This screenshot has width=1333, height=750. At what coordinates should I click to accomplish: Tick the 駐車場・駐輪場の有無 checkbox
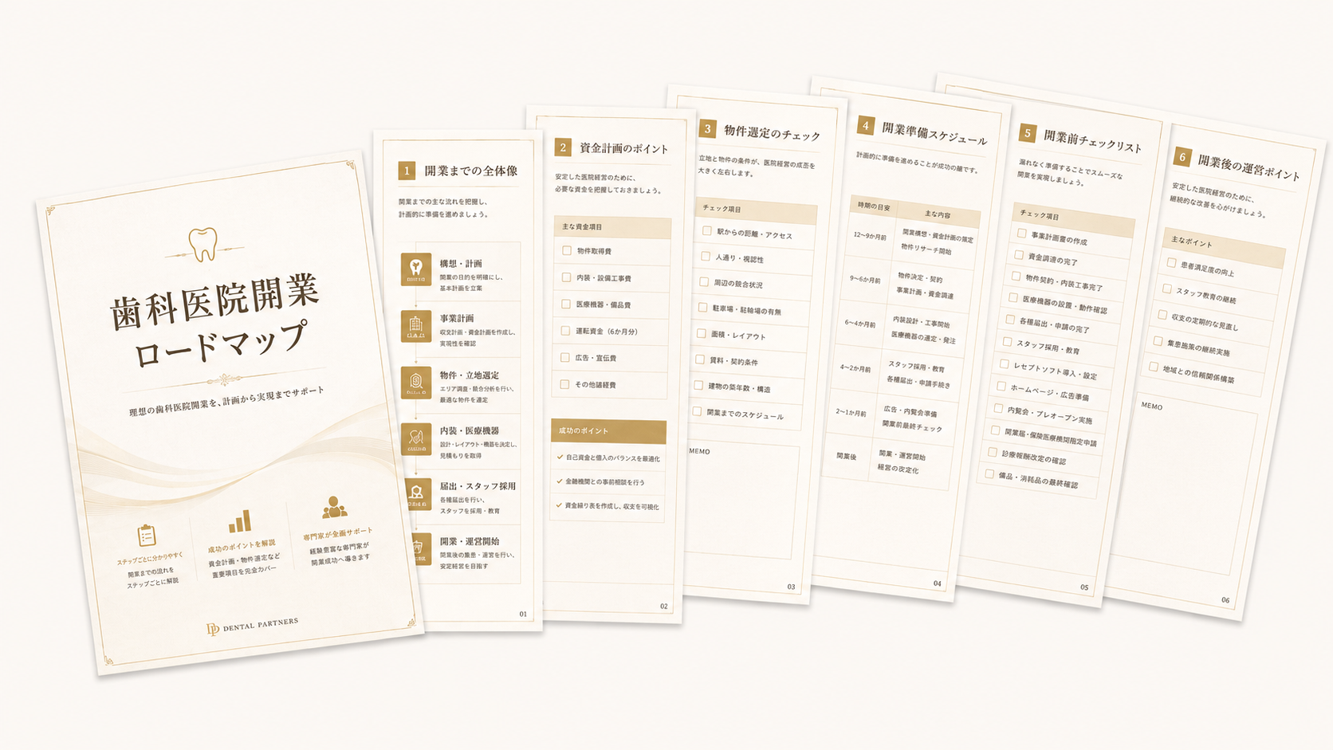(703, 308)
